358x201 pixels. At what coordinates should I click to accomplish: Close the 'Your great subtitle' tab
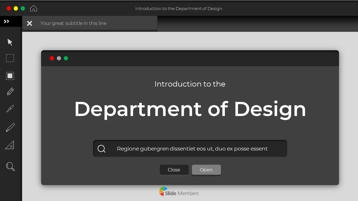[29, 23]
